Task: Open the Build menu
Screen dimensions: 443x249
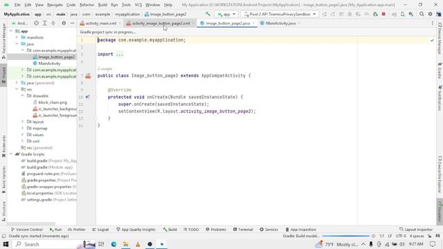Action: click(x=102, y=5)
